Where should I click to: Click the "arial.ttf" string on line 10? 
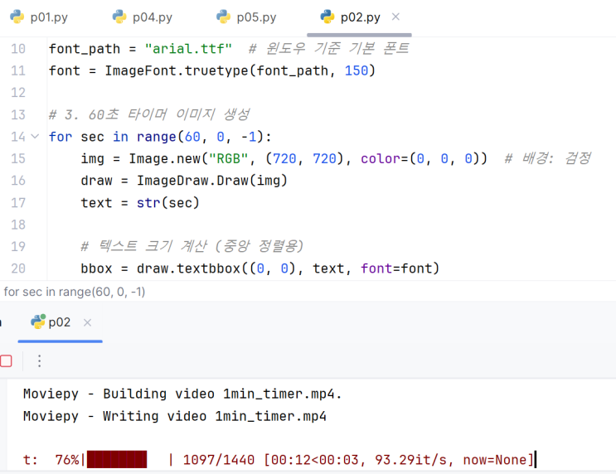(188, 49)
